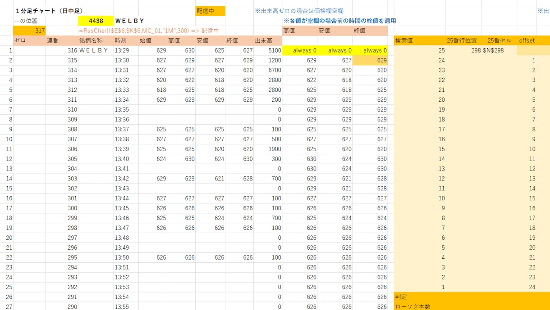550x310 pixels.
Task: Select the note ※各値が空欄の場合前の時間の終値を適用
Action: click(340, 21)
